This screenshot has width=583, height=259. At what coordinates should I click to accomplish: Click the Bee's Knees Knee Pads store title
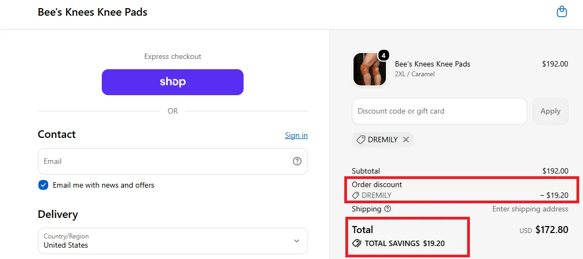point(93,12)
